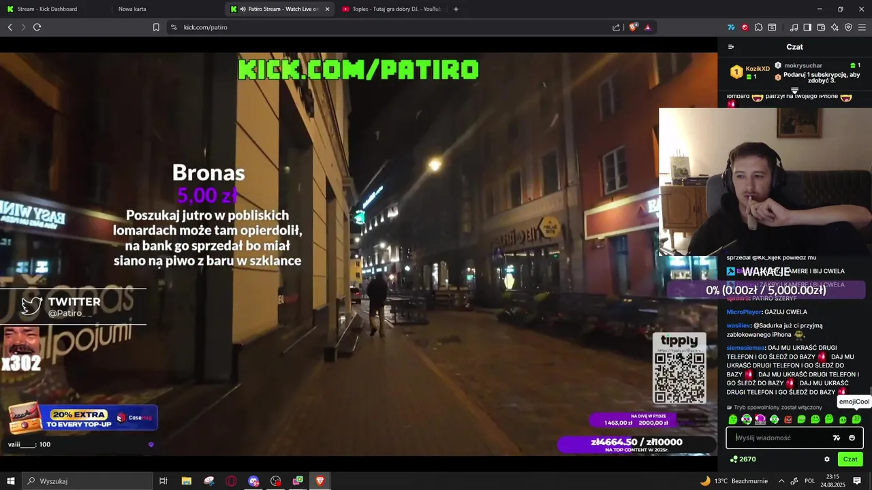Open Brave Wallet icon
Viewport: 872px width, 490px height.
(x=821, y=27)
